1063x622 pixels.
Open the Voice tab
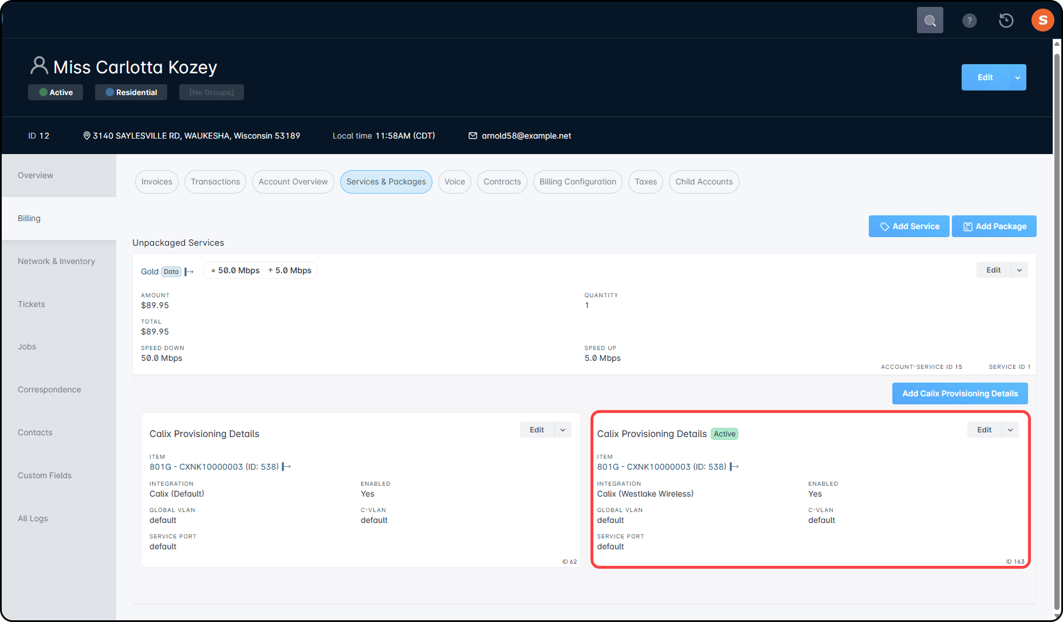tap(455, 182)
